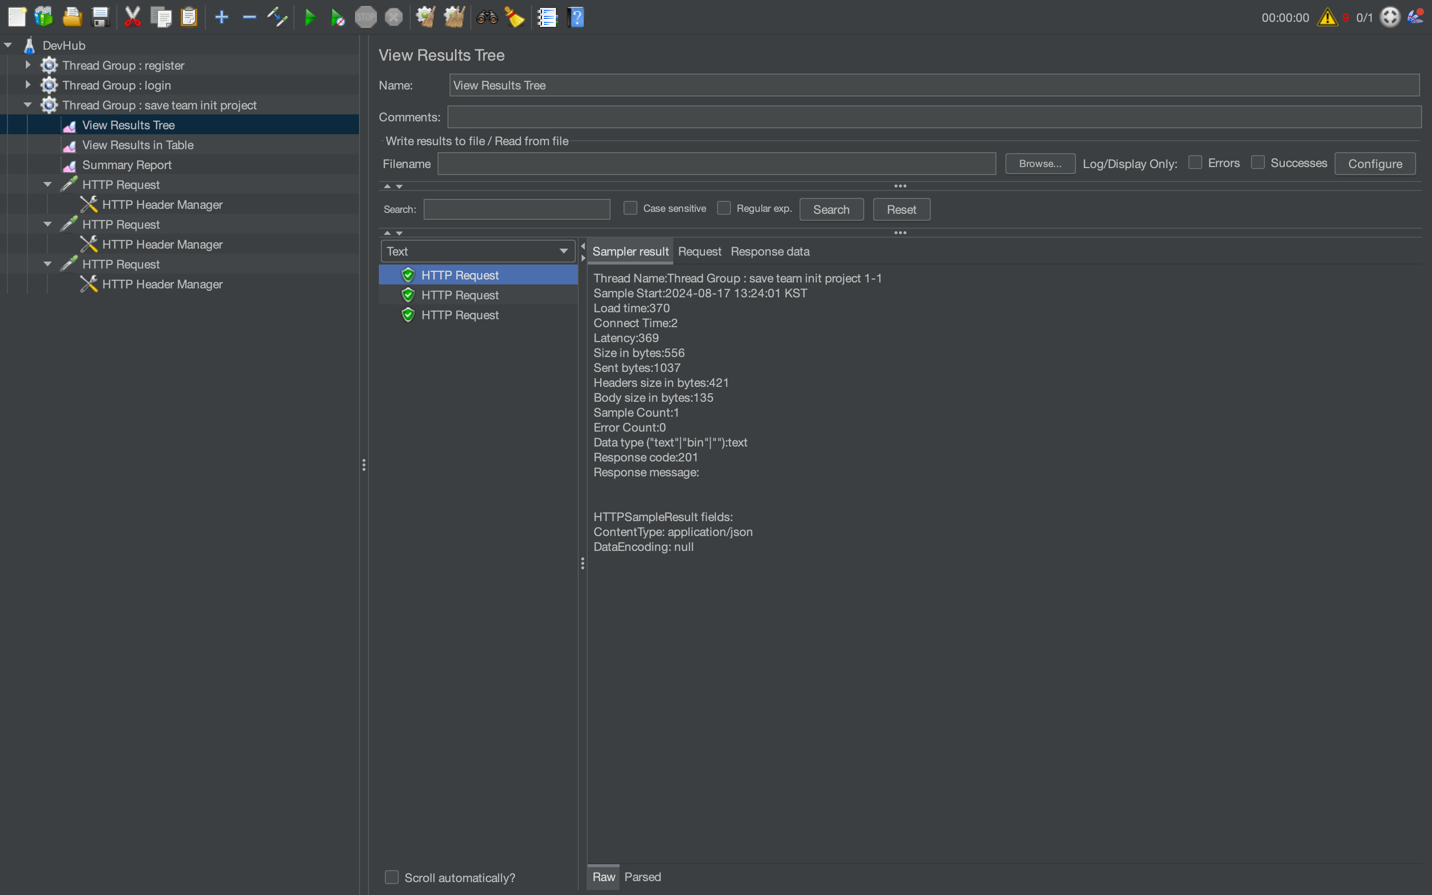1432x895 pixels.
Task: Tick the Case sensitive checkbox
Action: tap(630, 208)
